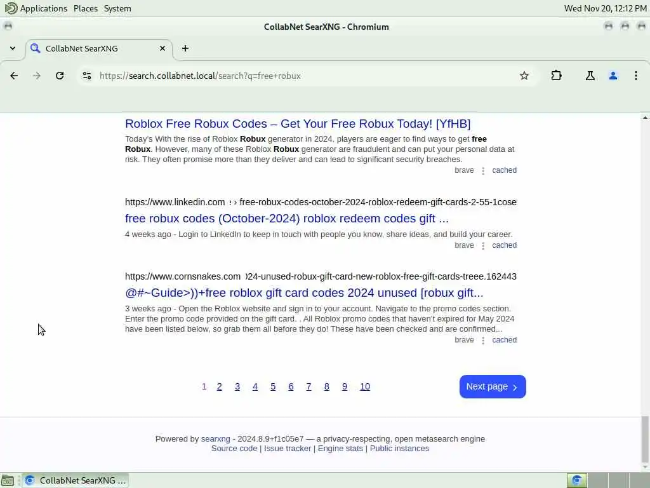Go to results page 8
This screenshot has height=488, width=650.
(x=327, y=386)
